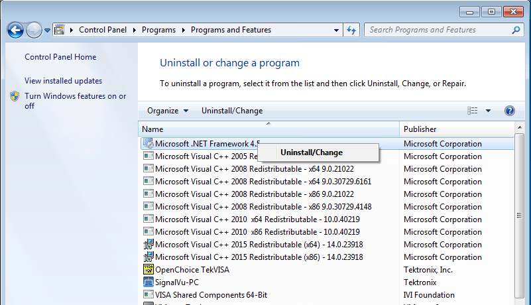Click icon of Visual C++ 2008 x64 9.0.30729.6161

click(x=148, y=181)
